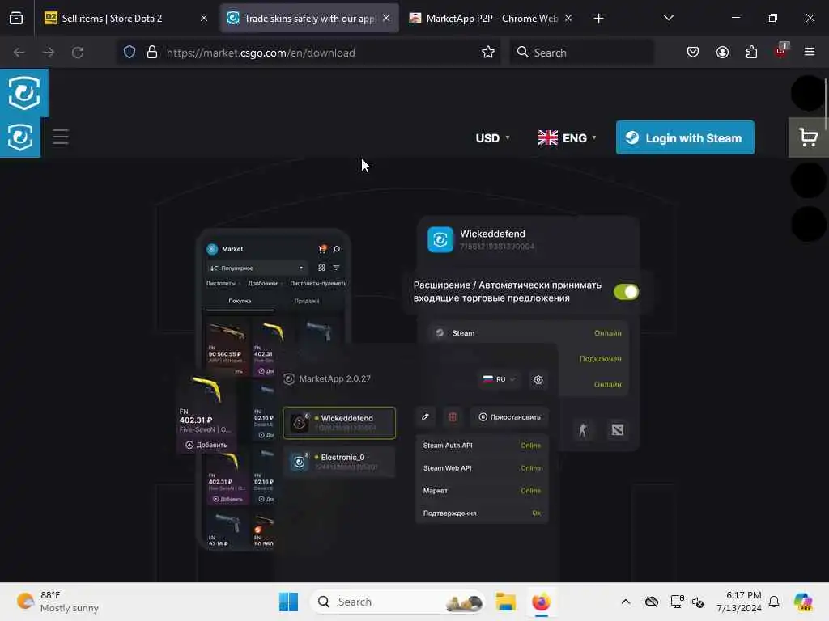Open the taskbar clock showing 6:17 PM

pyautogui.click(x=739, y=602)
